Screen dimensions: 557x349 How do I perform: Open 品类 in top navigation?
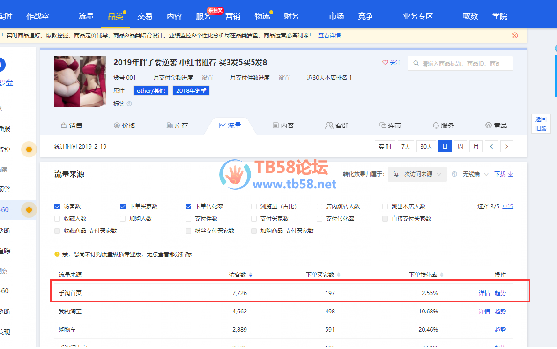tap(115, 16)
